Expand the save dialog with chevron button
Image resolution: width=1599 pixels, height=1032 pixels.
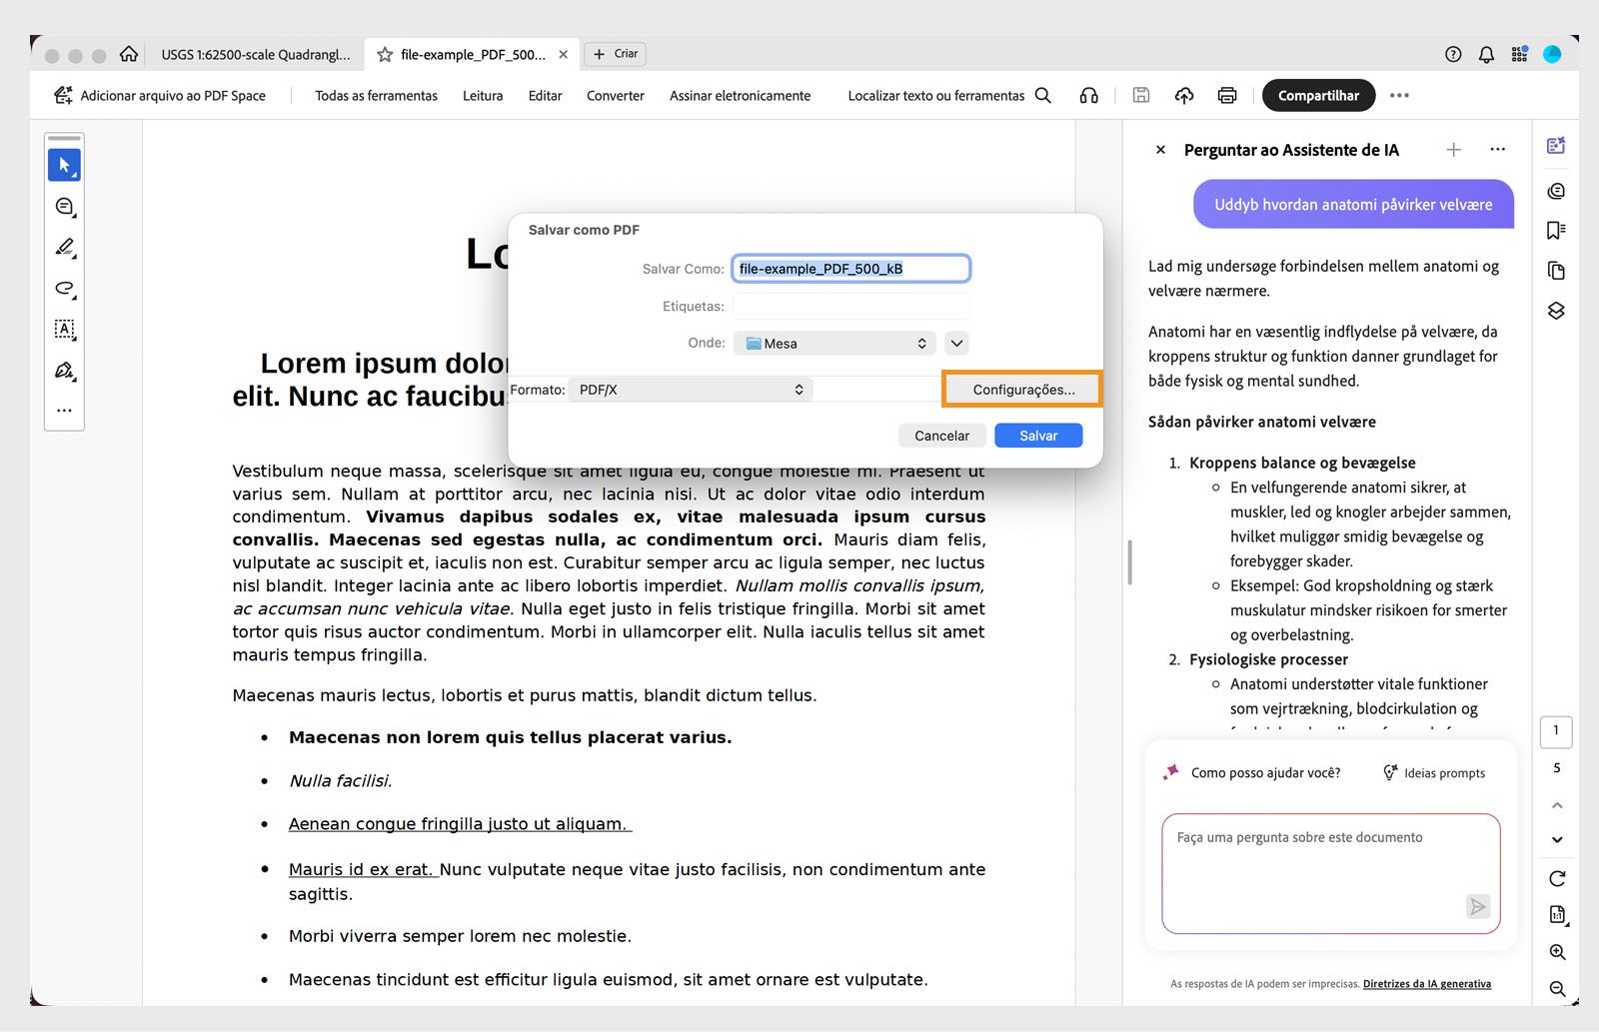coord(956,344)
